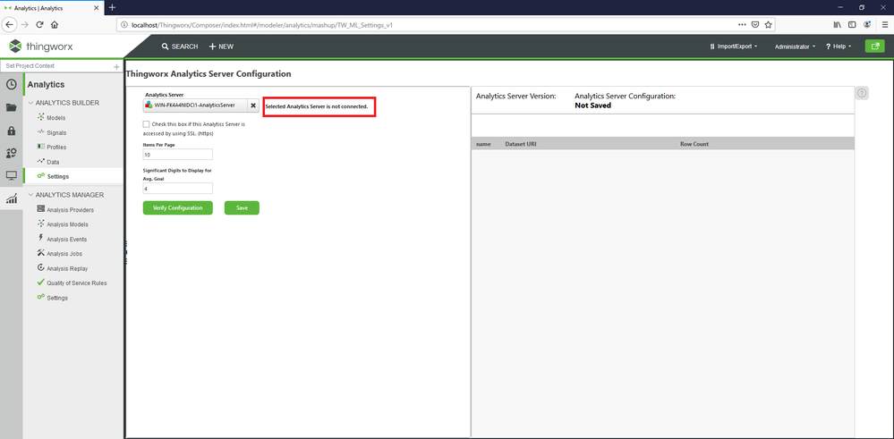
Task: Click the Analytics Server entity picker
Action: 195,106
